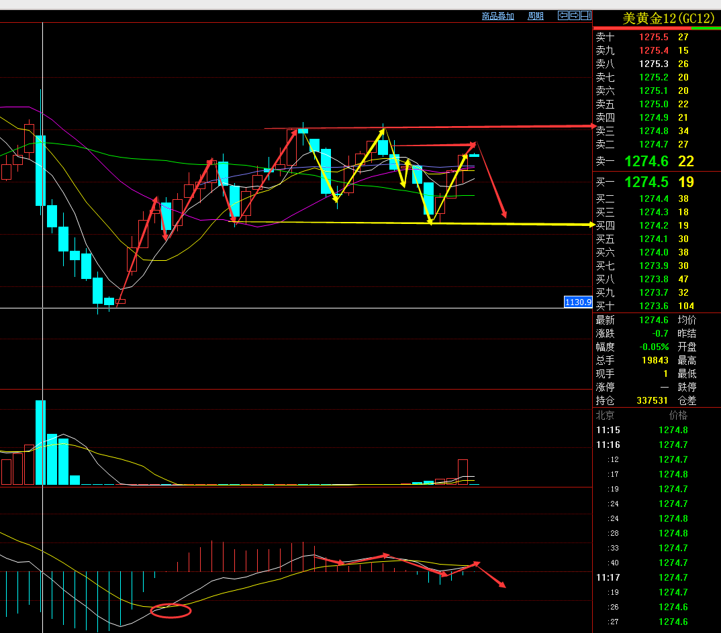
Task: Open the 周期 period link
Action: point(536,16)
